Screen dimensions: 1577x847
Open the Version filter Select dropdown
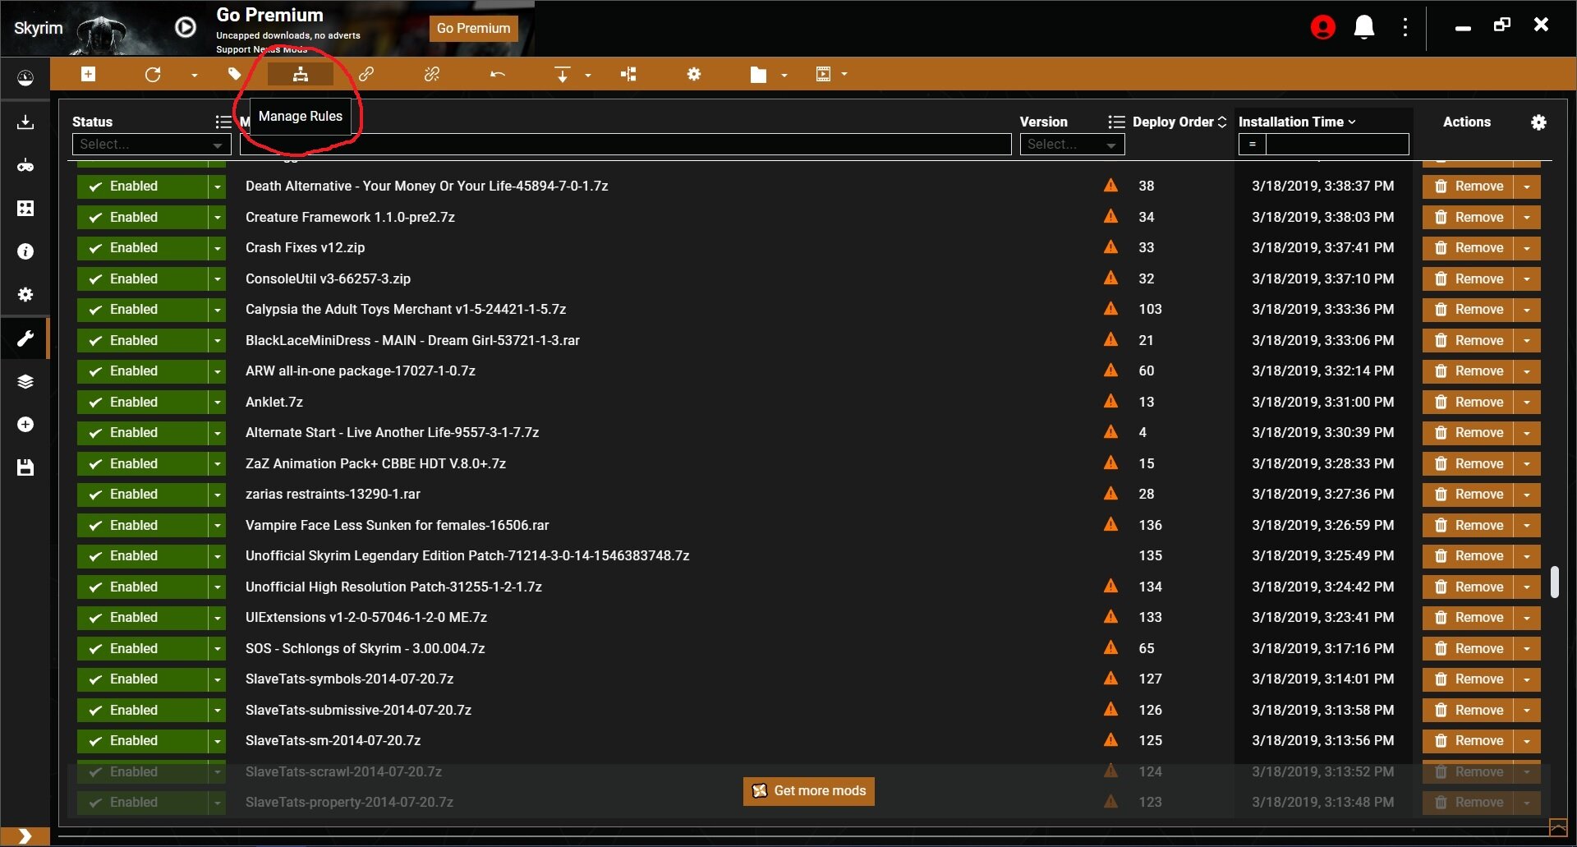[1072, 145]
